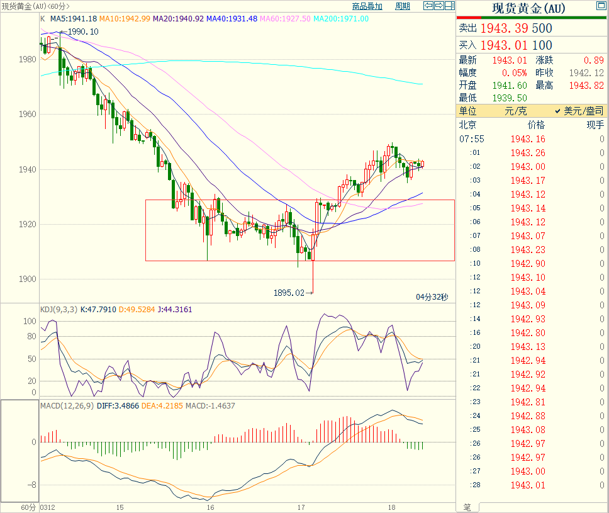Click the MACD:-1.4637 value

tap(210, 406)
